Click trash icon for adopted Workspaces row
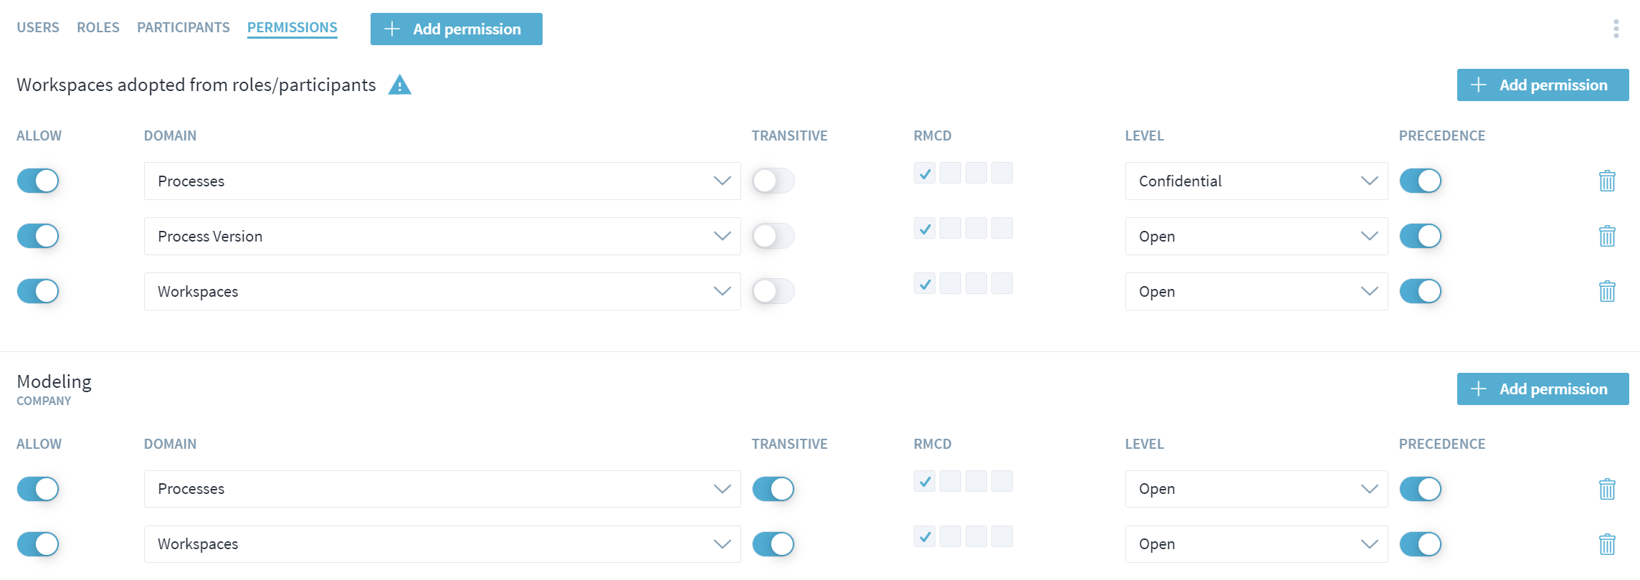Screen dimensions: 1640x580 (1607, 291)
